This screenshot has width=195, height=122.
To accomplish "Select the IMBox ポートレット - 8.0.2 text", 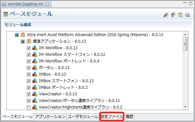I will (63, 87).
